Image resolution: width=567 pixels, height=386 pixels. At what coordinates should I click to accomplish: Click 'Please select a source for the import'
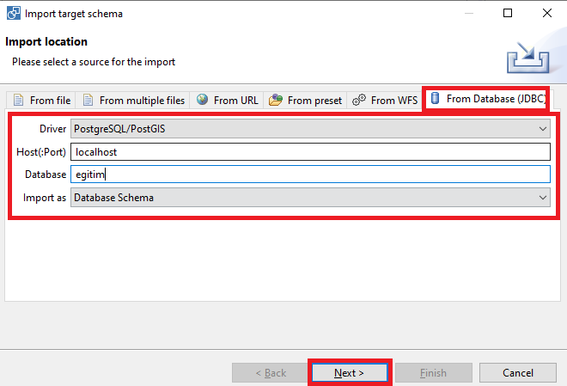(94, 62)
